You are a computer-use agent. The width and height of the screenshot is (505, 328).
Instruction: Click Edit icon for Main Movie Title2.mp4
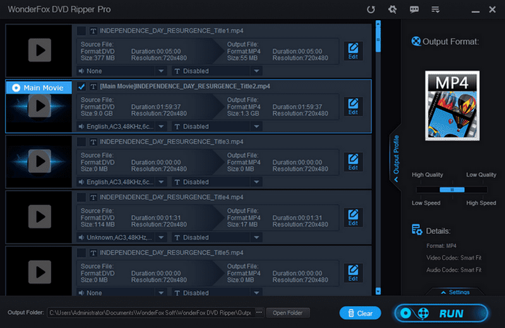[353, 106]
